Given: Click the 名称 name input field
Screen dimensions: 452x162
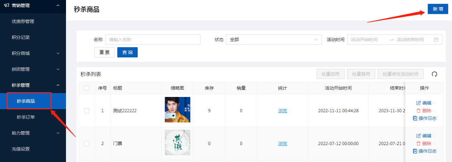Looking at the screenshot, I should (x=153, y=40).
